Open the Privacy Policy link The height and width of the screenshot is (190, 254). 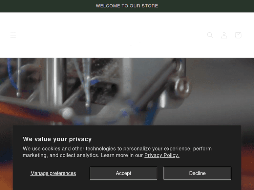click(x=162, y=155)
